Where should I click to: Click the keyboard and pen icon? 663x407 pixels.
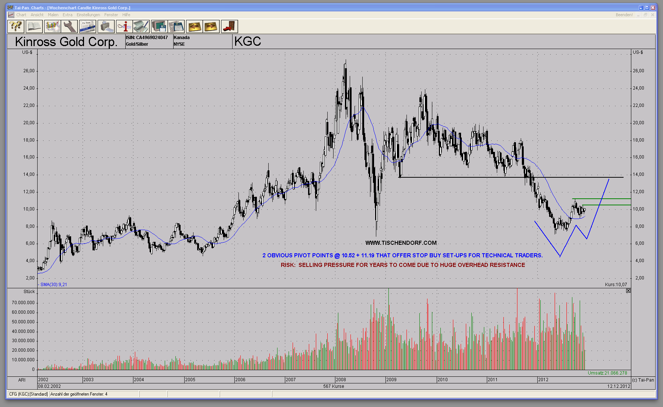(x=141, y=27)
